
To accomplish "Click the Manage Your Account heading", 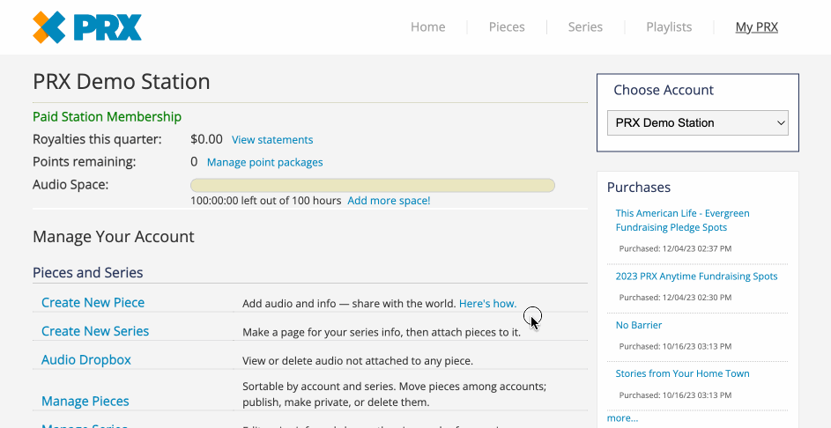I will 114,236.
